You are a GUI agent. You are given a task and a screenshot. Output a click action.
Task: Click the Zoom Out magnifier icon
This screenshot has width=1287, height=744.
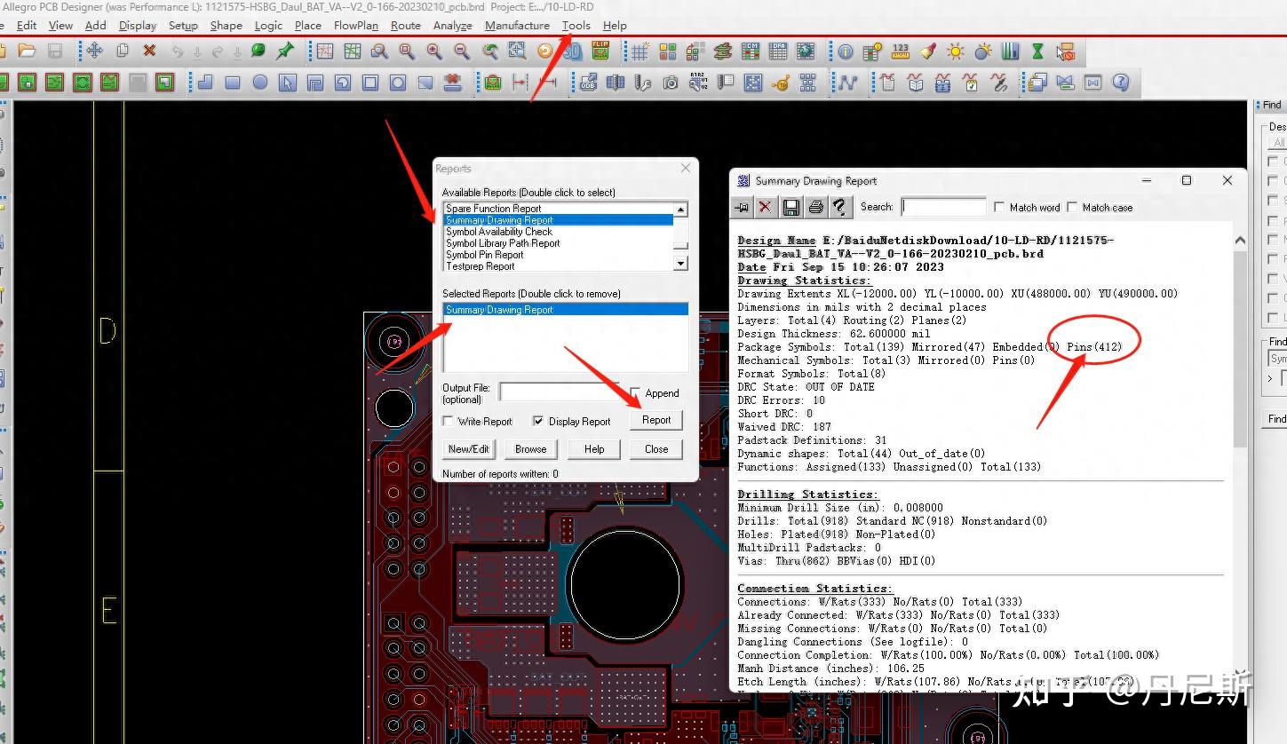pyautogui.click(x=462, y=51)
